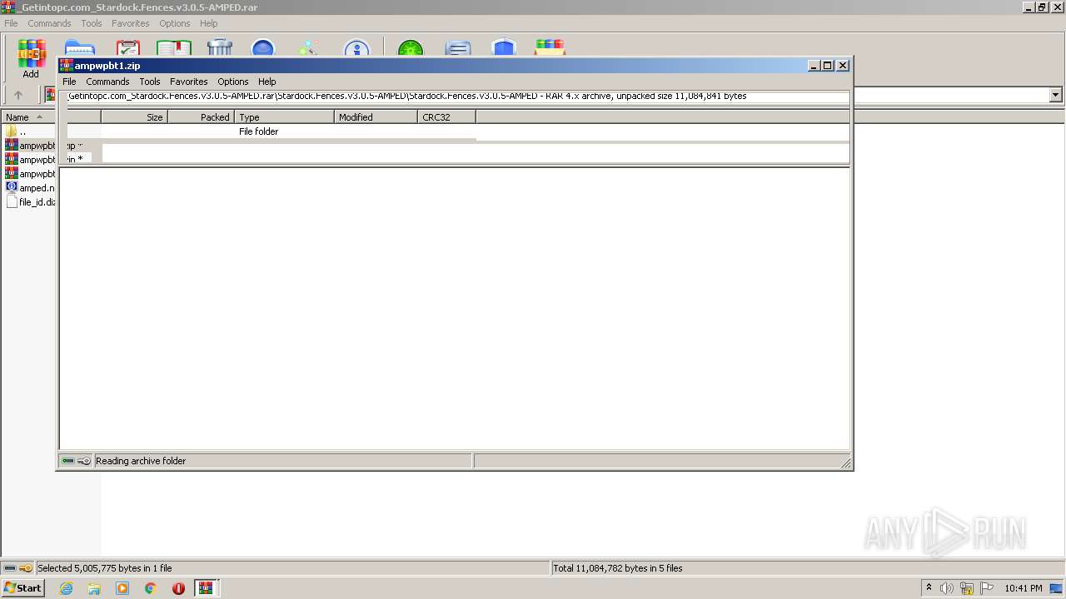Viewport: 1066px width, 599px height.
Task: Click the 'File folder' type cell
Action: [259, 131]
